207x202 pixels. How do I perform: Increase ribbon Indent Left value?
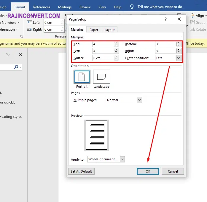coord(62,21)
